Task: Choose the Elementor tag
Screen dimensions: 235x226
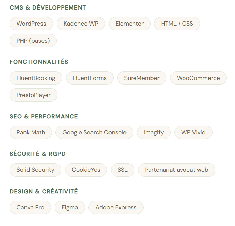Action: click(x=130, y=24)
